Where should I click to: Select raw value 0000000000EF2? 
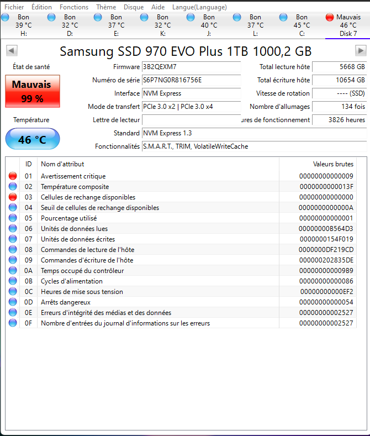tap(327, 292)
